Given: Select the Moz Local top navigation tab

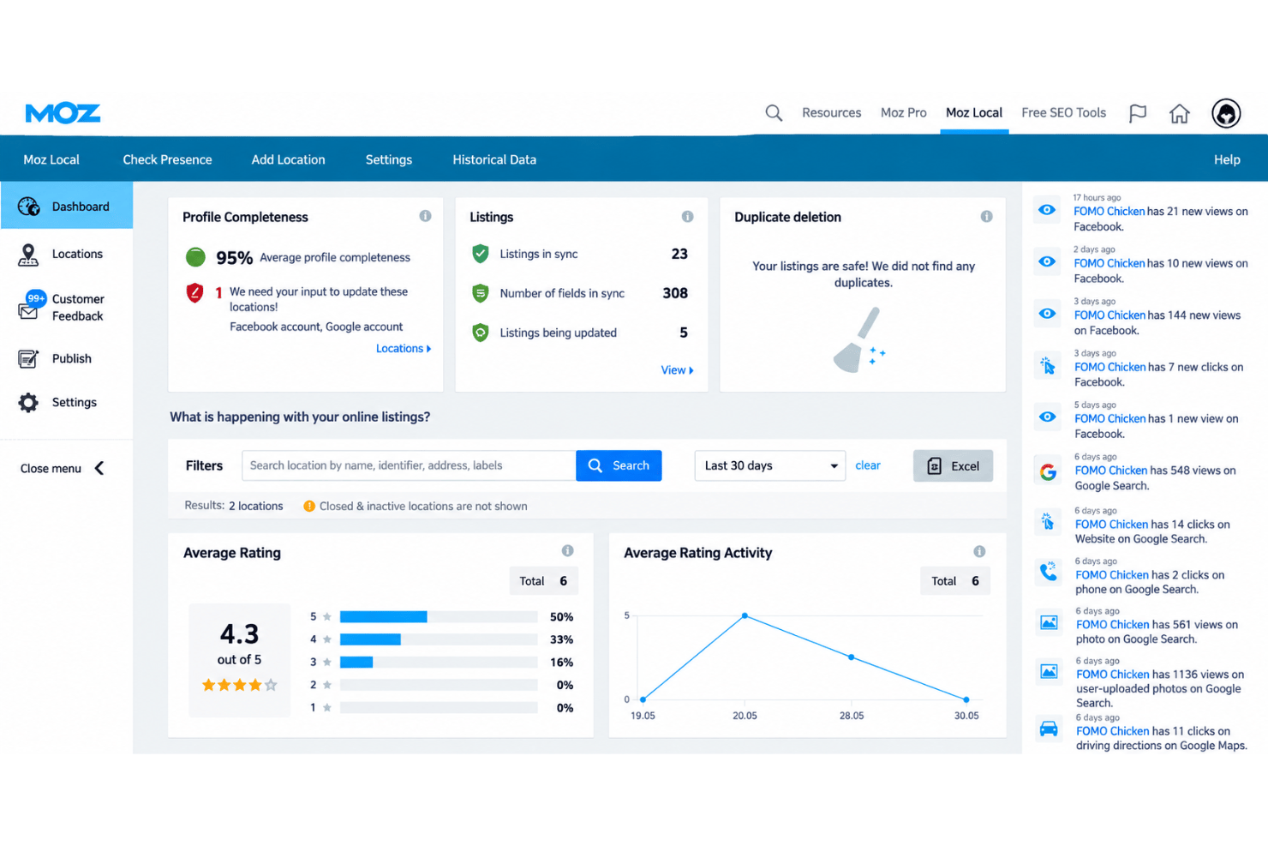Looking at the screenshot, I should 974,113.
